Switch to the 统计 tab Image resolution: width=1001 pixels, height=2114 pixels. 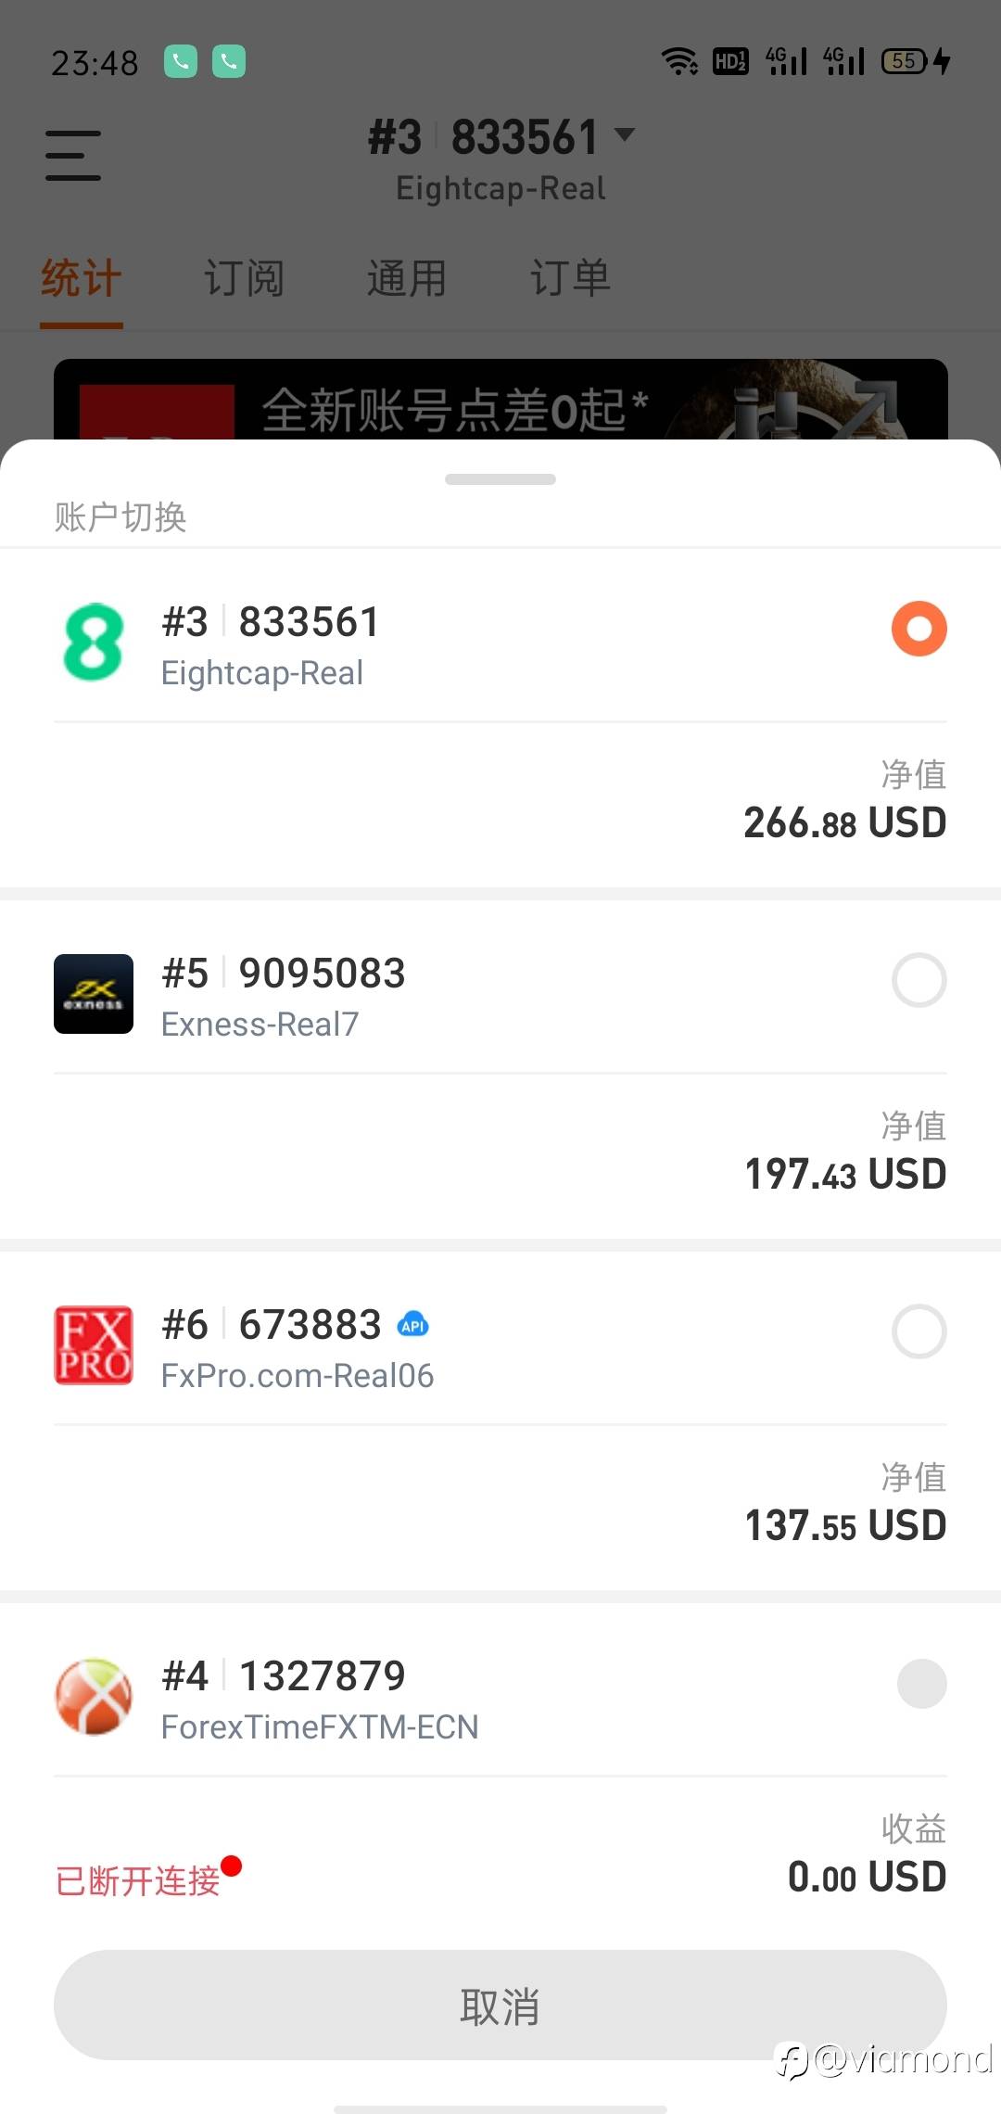pos(82,278)
